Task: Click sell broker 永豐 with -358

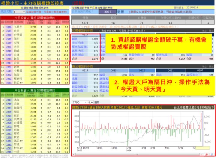Action: pyautogui.click(x=75, y=79)
